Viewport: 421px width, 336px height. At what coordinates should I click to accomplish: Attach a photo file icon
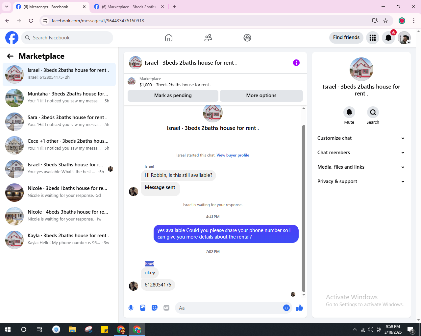143,308
